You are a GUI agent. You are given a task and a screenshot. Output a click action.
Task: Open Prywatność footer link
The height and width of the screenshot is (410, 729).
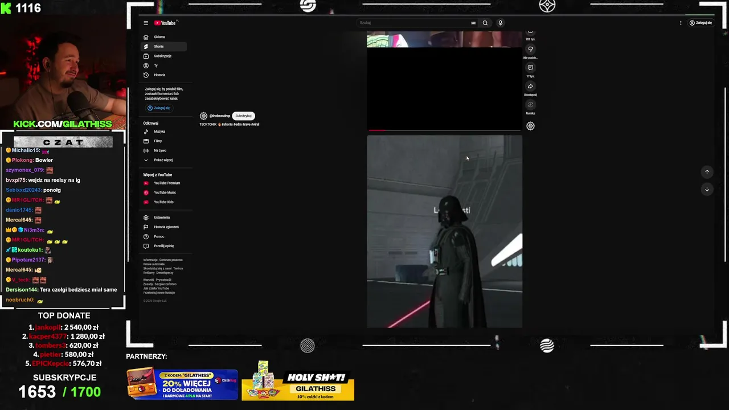[163, 280]
